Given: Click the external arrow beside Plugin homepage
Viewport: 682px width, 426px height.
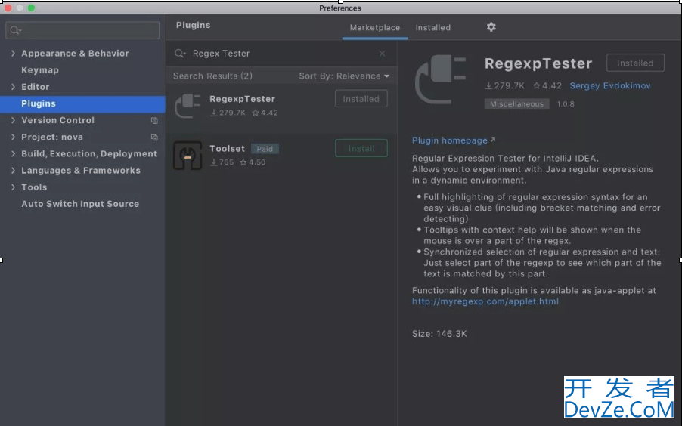Looking at the screenshot, I should [x=492, y=140].
